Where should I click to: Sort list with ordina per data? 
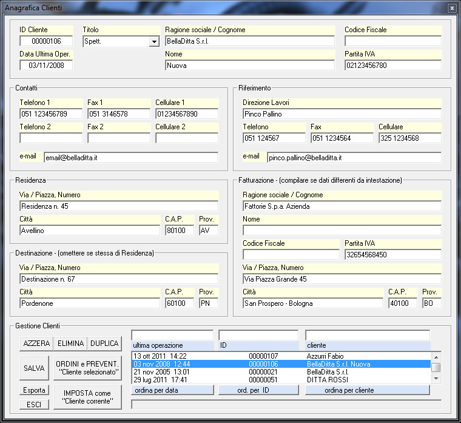point(172,390)
